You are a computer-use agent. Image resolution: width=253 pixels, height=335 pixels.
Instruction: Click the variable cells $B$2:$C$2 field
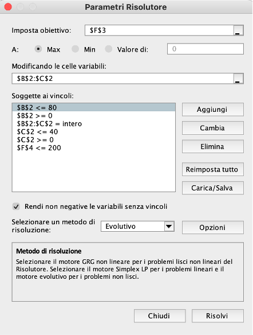click(122, 79)
